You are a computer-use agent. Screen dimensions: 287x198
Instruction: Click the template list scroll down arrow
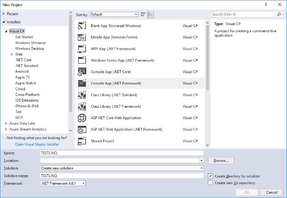207,145
